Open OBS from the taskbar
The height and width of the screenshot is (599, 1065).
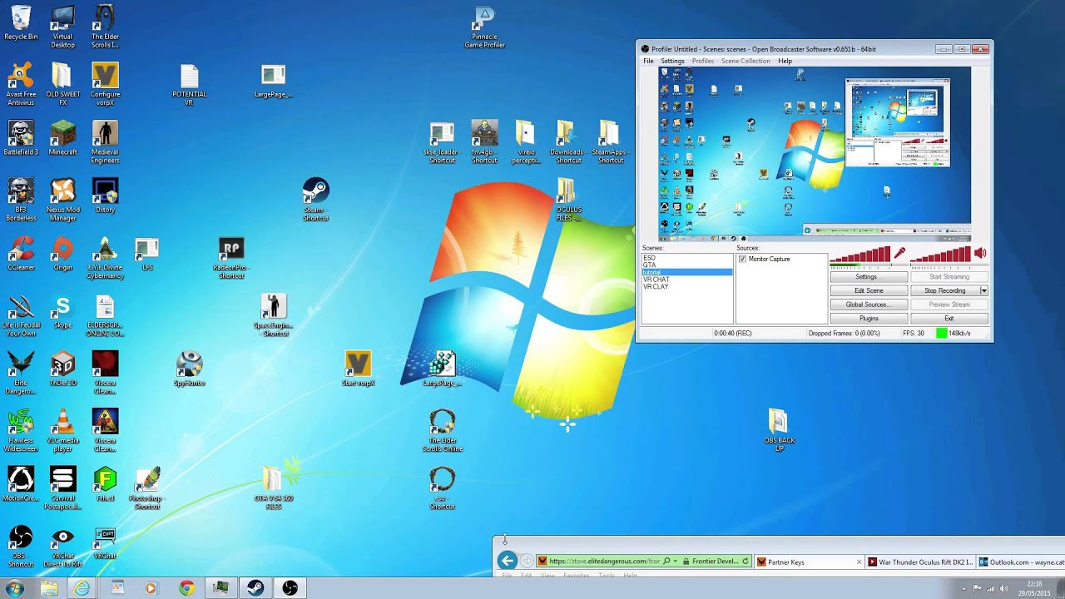tap(290, 588)
